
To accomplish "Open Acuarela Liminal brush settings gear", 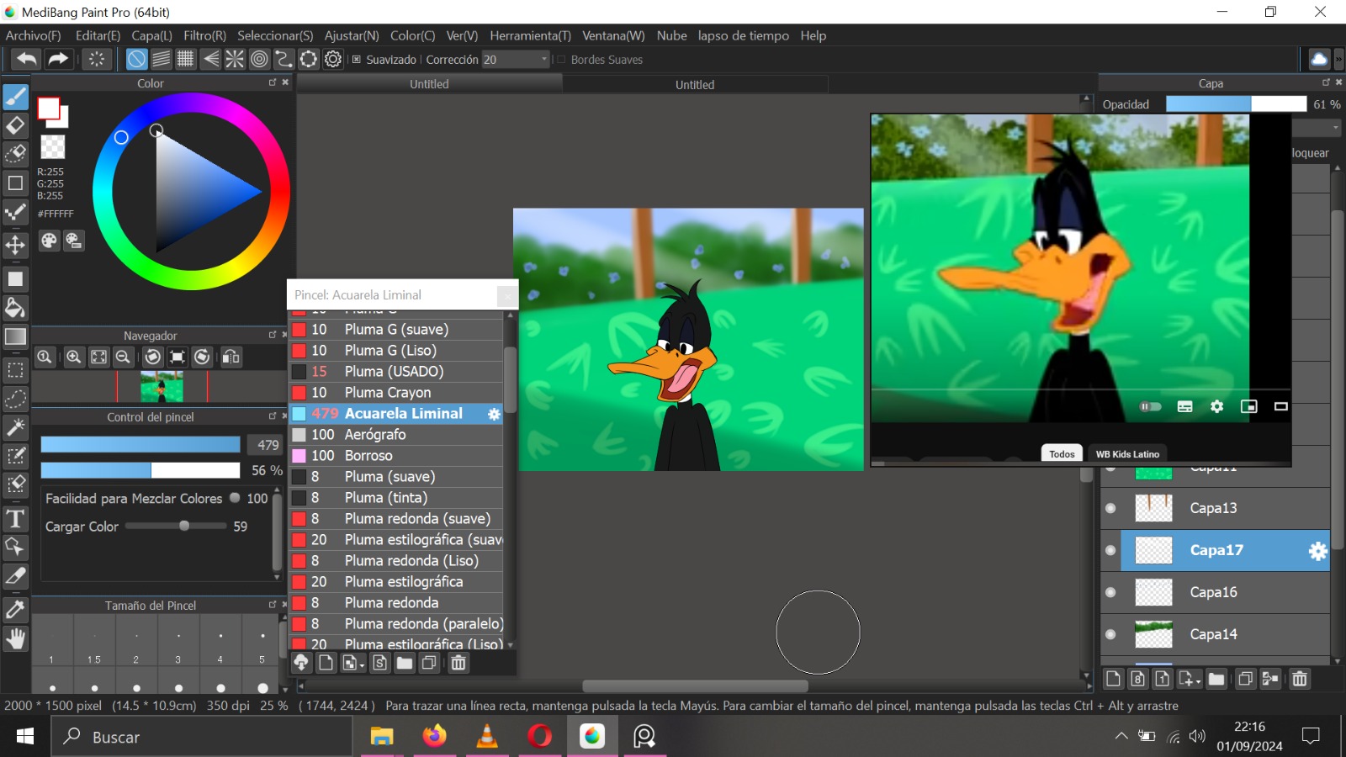I will [x=494, y=414].
